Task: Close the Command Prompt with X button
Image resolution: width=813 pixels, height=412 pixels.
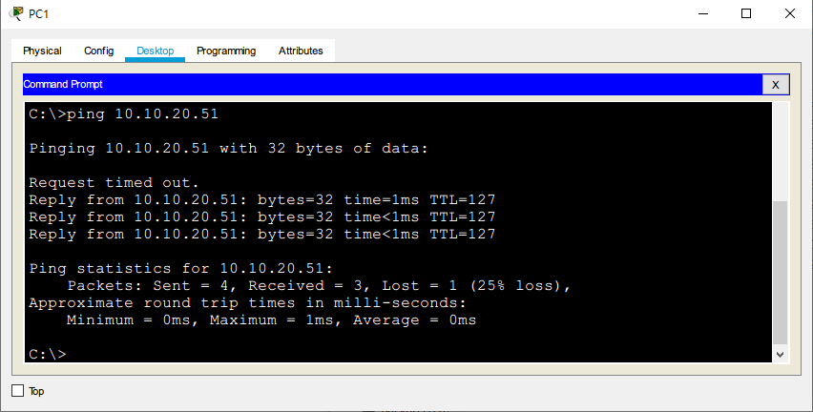Action: (x=775, y=85)
